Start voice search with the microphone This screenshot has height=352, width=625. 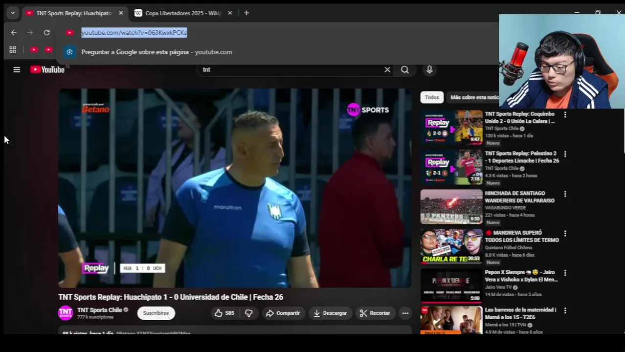(x=429, y=69)
